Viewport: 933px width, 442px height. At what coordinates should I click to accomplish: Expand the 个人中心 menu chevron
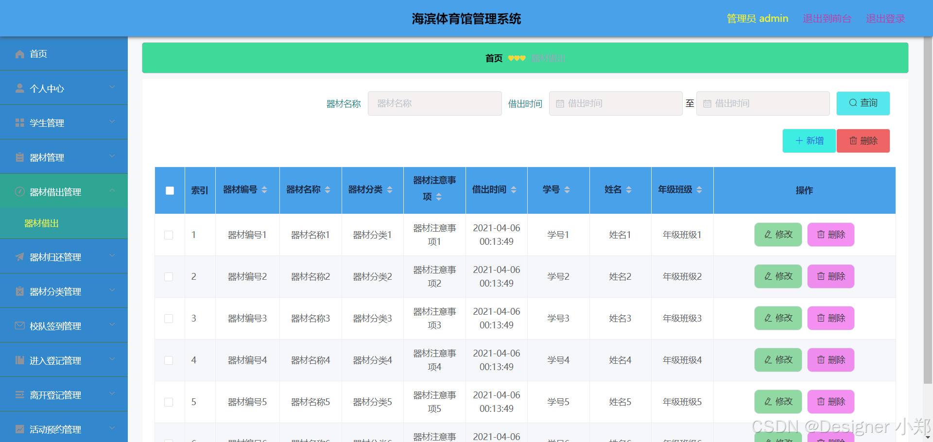[x=112, y=87]
